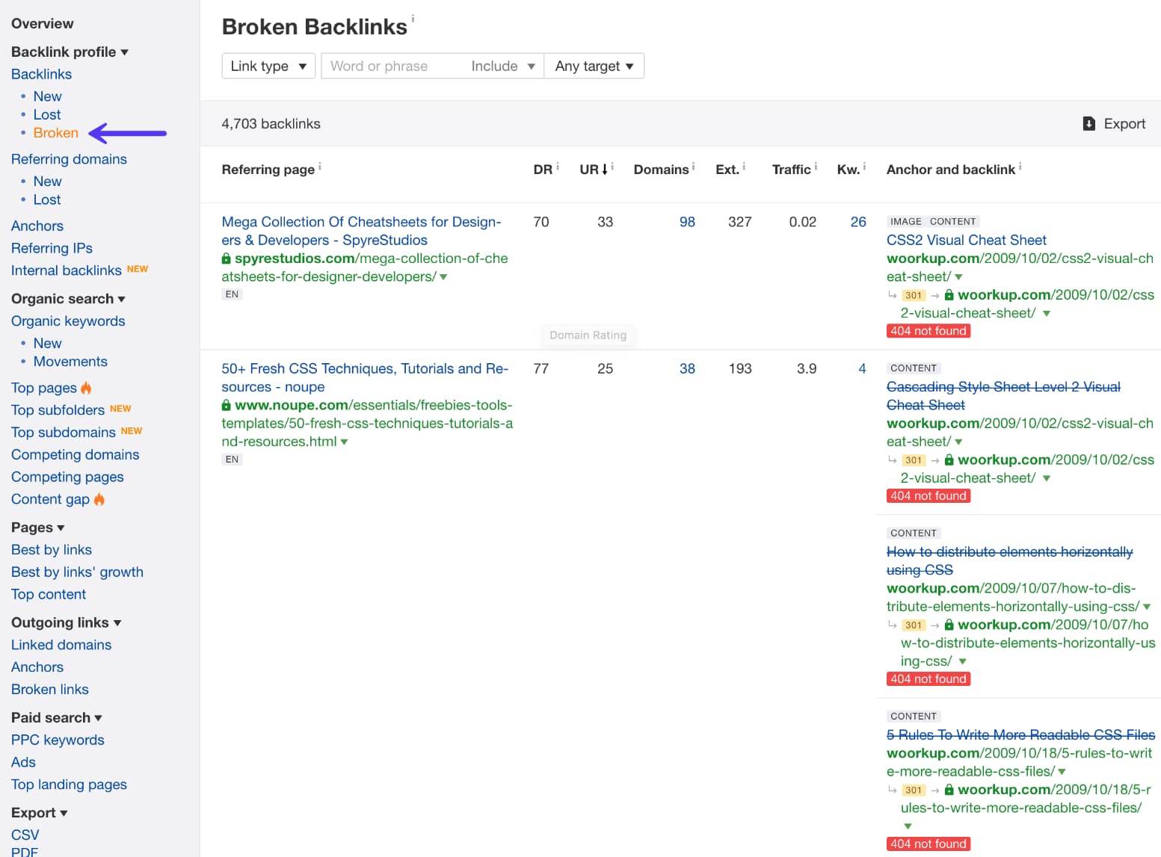Click the Export icon button
Viewport: 1161px width, 857px height.
click(1090, 123)
